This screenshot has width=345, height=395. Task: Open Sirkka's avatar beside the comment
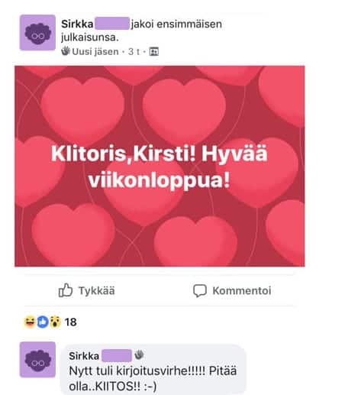pyautogui.click(x=37, y=359)
